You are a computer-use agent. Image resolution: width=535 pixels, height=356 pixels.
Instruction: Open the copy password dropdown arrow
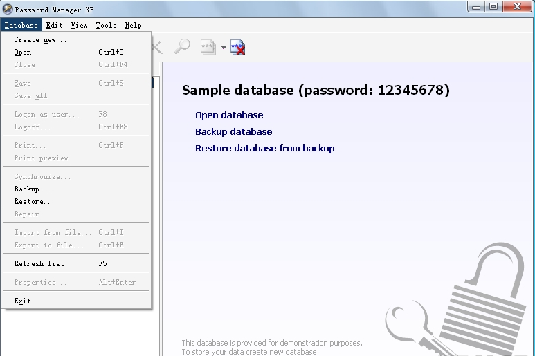[x=224, y=48]
